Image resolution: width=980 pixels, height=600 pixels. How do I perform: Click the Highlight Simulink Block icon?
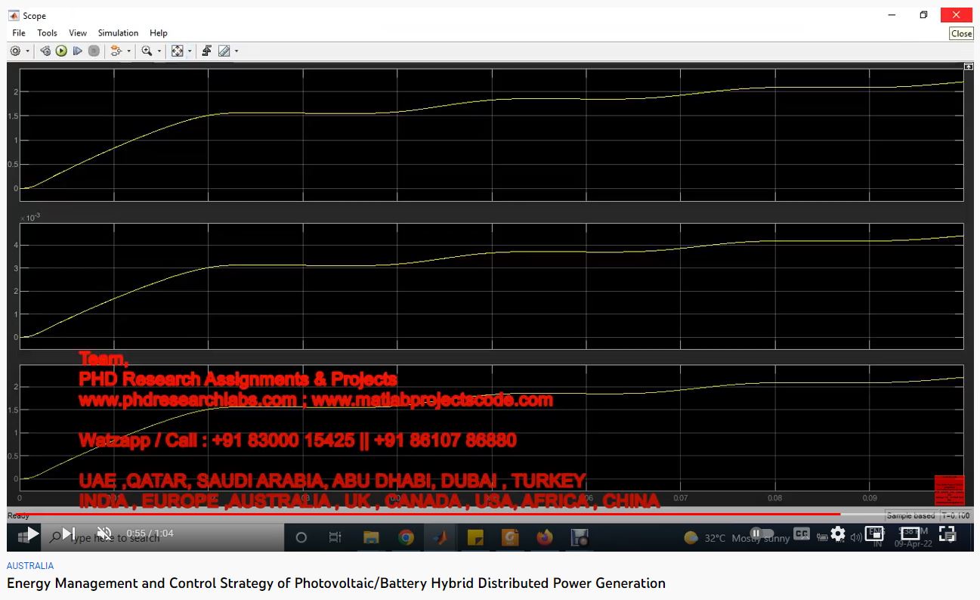pos(116,51)
